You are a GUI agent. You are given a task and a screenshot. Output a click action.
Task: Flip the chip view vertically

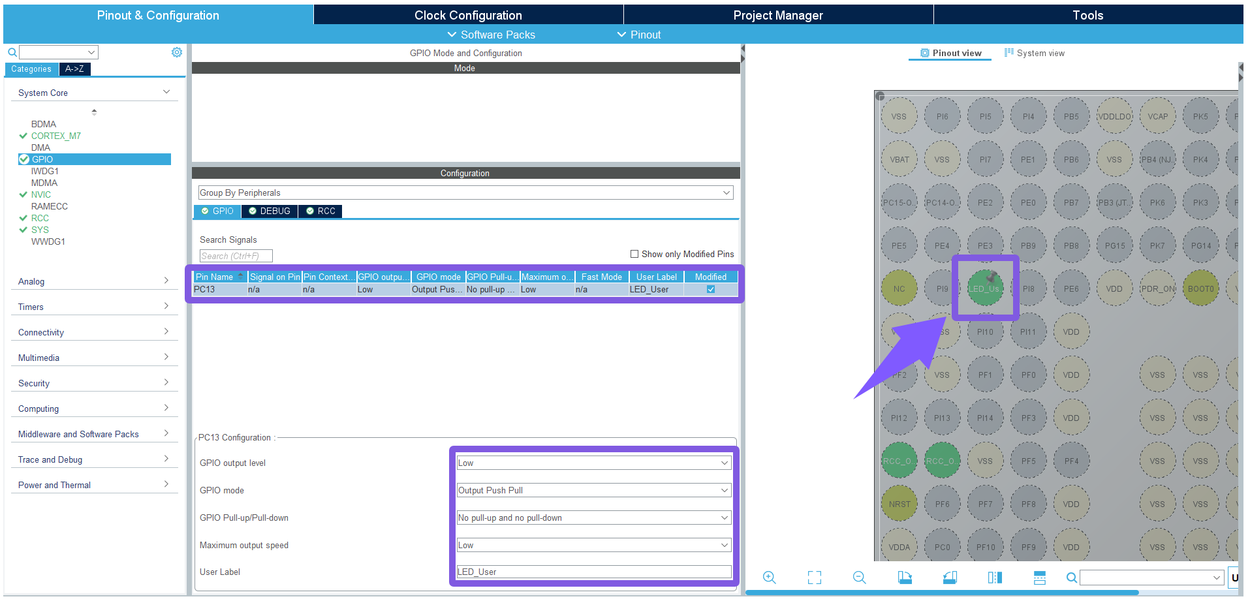click(1040, 578)
